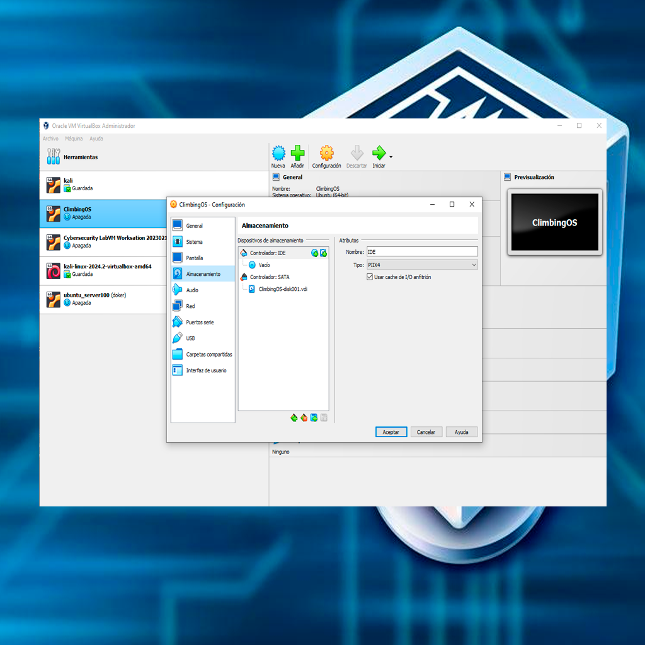This screenshot has height=645, width=645.
Task: Open the Sistema settings category
Action: (203, 242)
